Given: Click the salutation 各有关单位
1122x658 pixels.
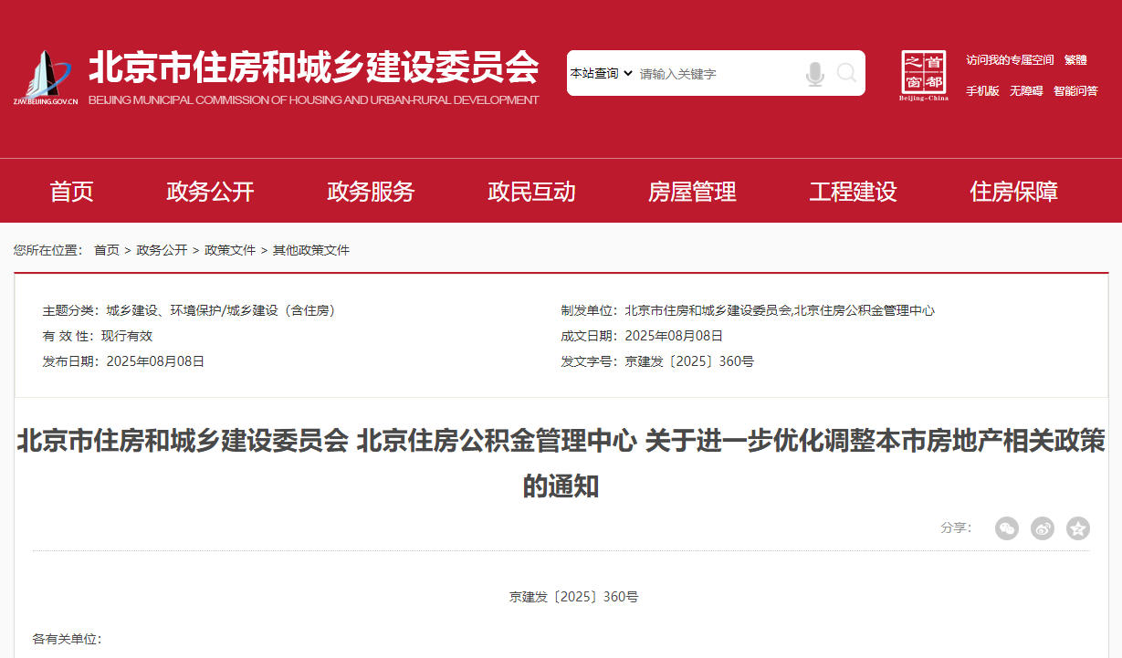Looking at the screenshot, I should tap(67, 639).
